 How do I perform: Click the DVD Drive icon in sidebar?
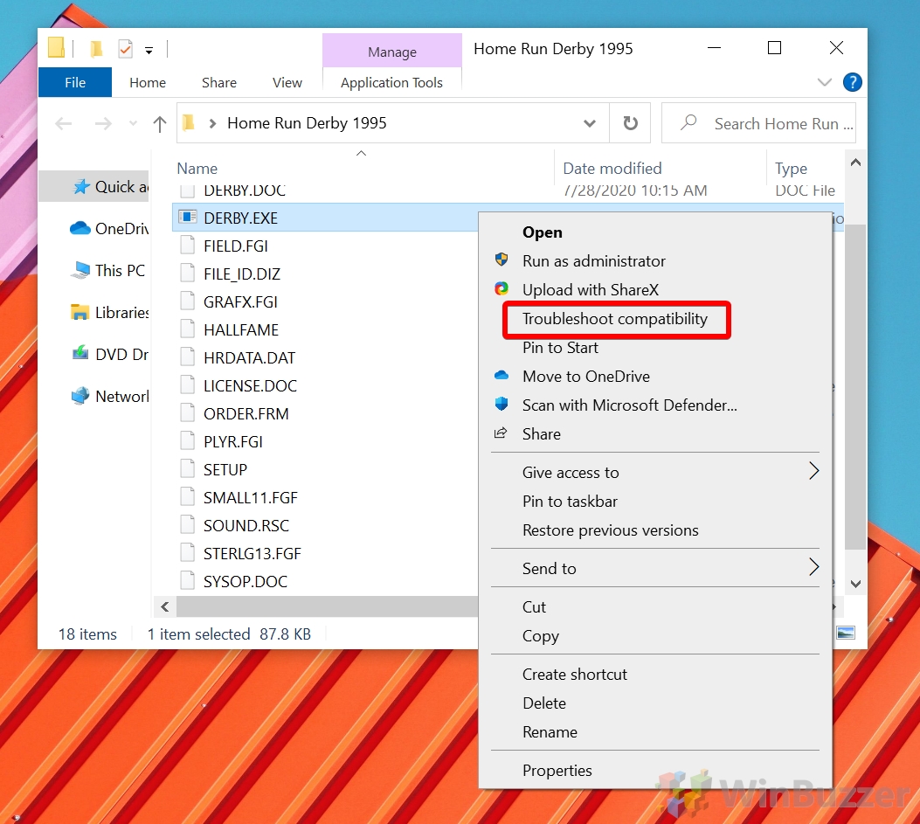click(80, 354)
